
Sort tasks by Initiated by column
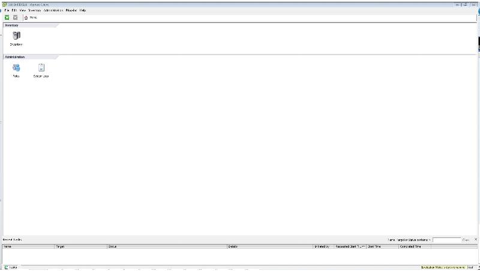click(x=323, y=246)
